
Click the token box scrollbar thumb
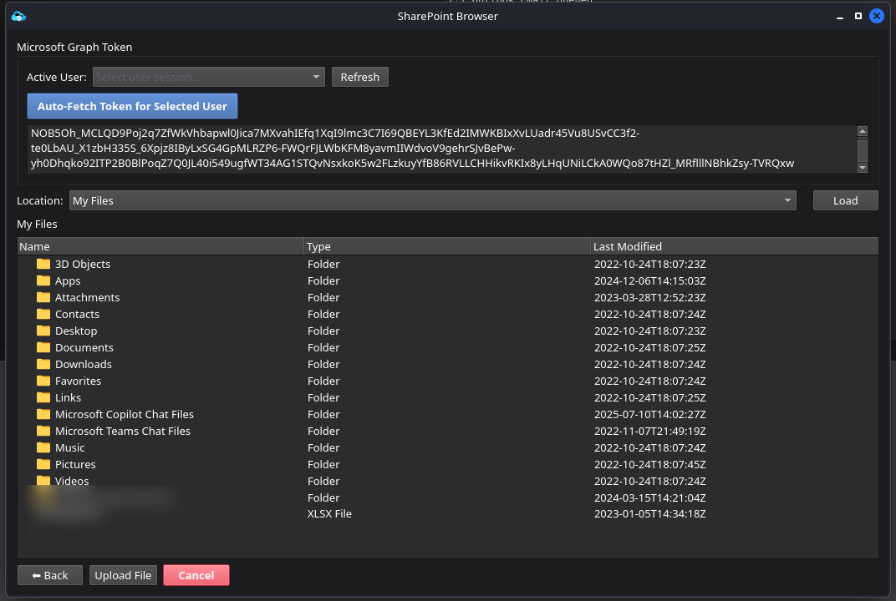(x=863, y=150)
